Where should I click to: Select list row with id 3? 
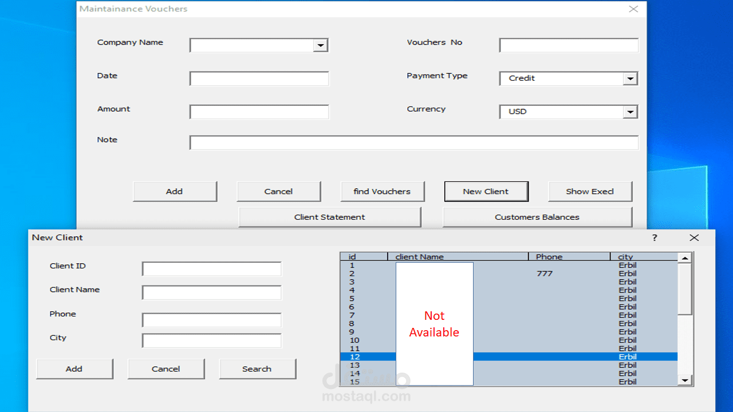click(x=509, y=282)
